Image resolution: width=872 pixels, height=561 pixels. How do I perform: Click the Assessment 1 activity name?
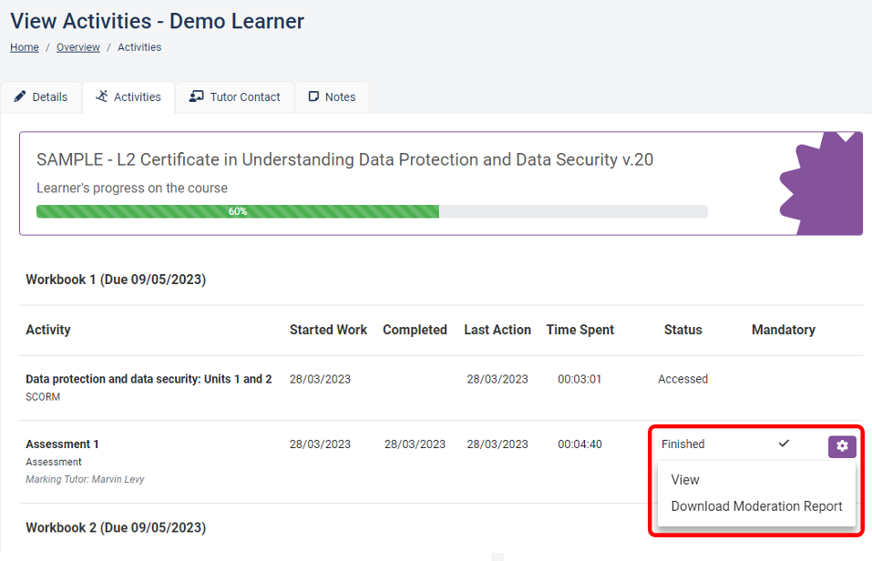(x=62, y=444)
